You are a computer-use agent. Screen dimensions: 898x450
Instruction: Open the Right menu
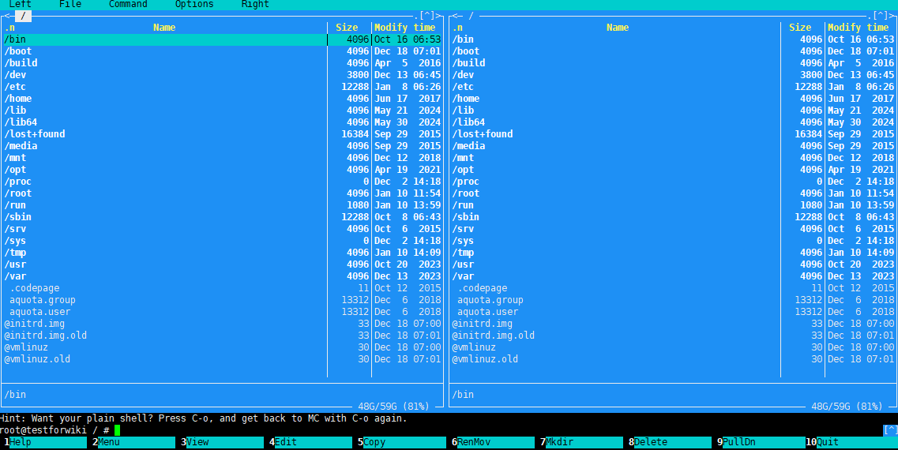tap(255, 4)
